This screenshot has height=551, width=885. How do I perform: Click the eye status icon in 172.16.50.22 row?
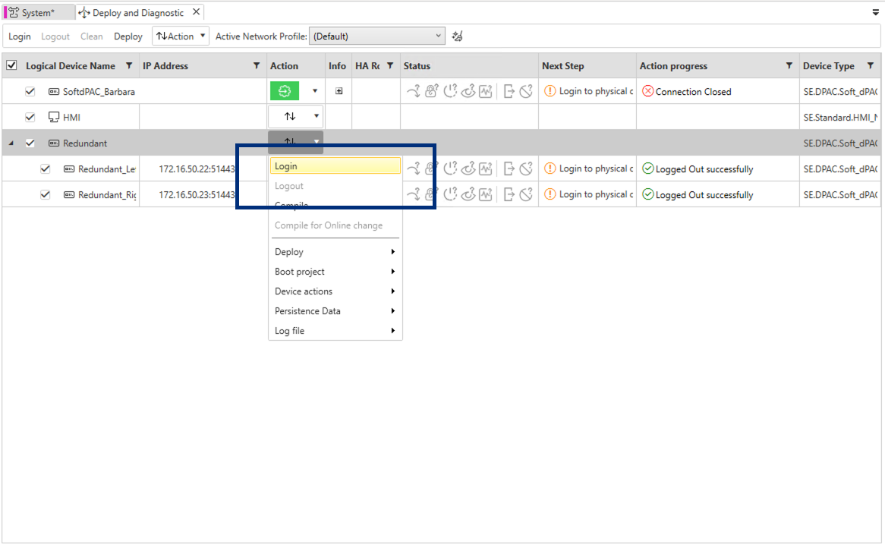[x=468, y=168]
